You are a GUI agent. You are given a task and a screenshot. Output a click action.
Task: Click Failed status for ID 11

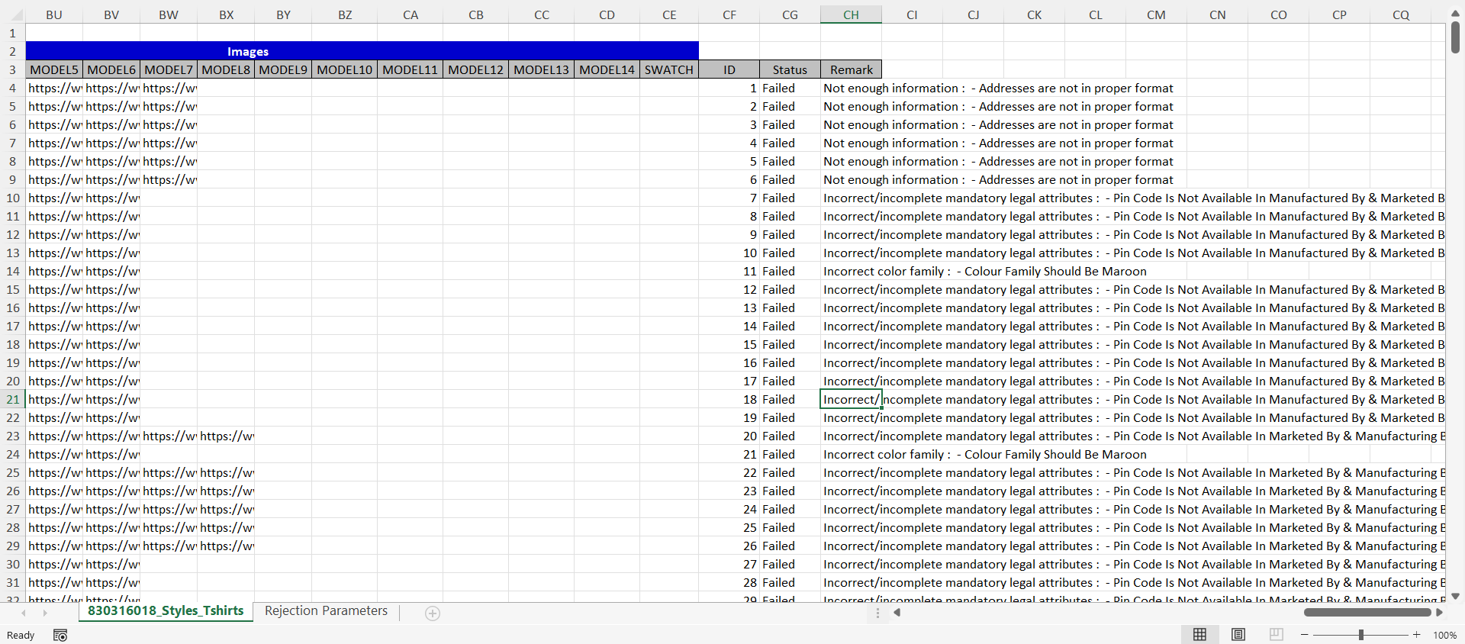coord(790,271)
